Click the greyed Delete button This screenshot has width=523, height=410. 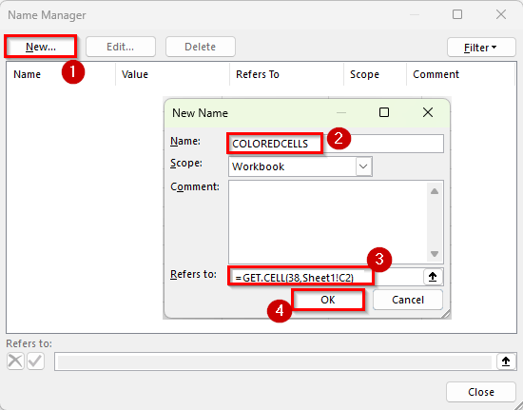tap(200, 47)
